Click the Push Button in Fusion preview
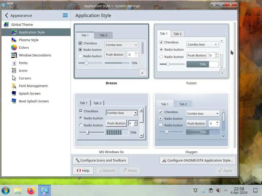 (x=197, y=55)
